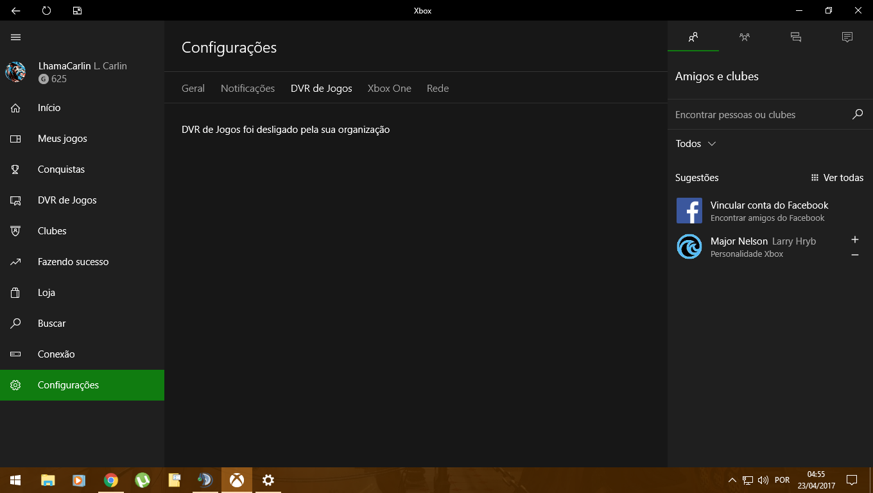Open the hamburger navigation menu
Screen dimensions: 873x493
[16, 37]
